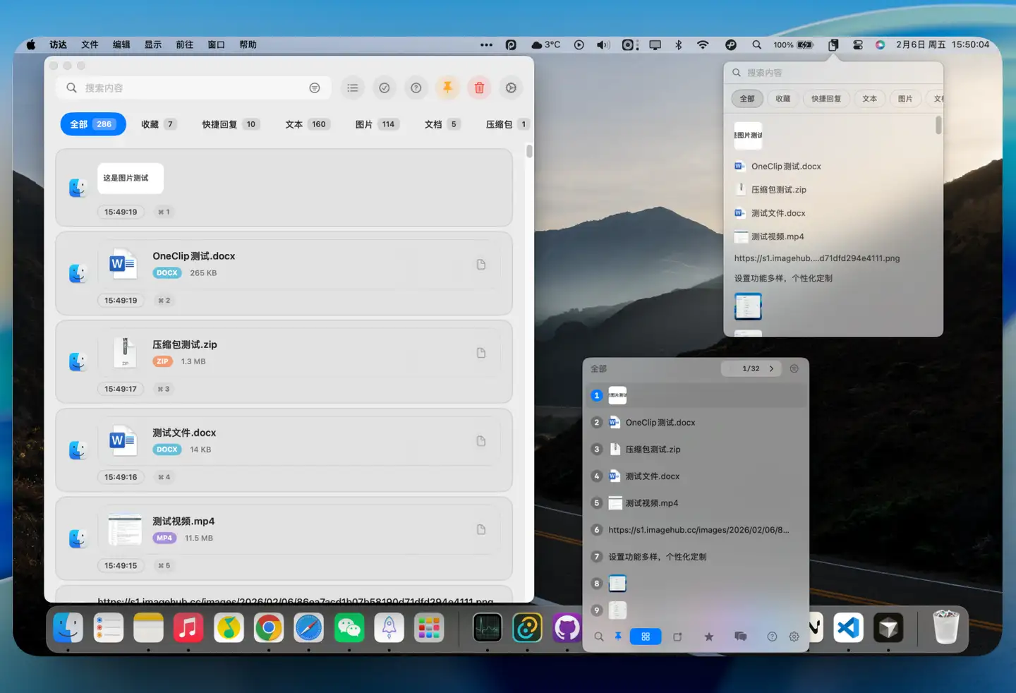Click the main window vertical scrollbar

point(529,152)
